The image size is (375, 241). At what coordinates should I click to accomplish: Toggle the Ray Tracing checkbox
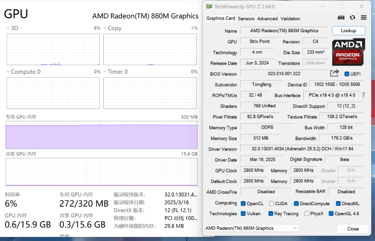click(x=271, y=214)
